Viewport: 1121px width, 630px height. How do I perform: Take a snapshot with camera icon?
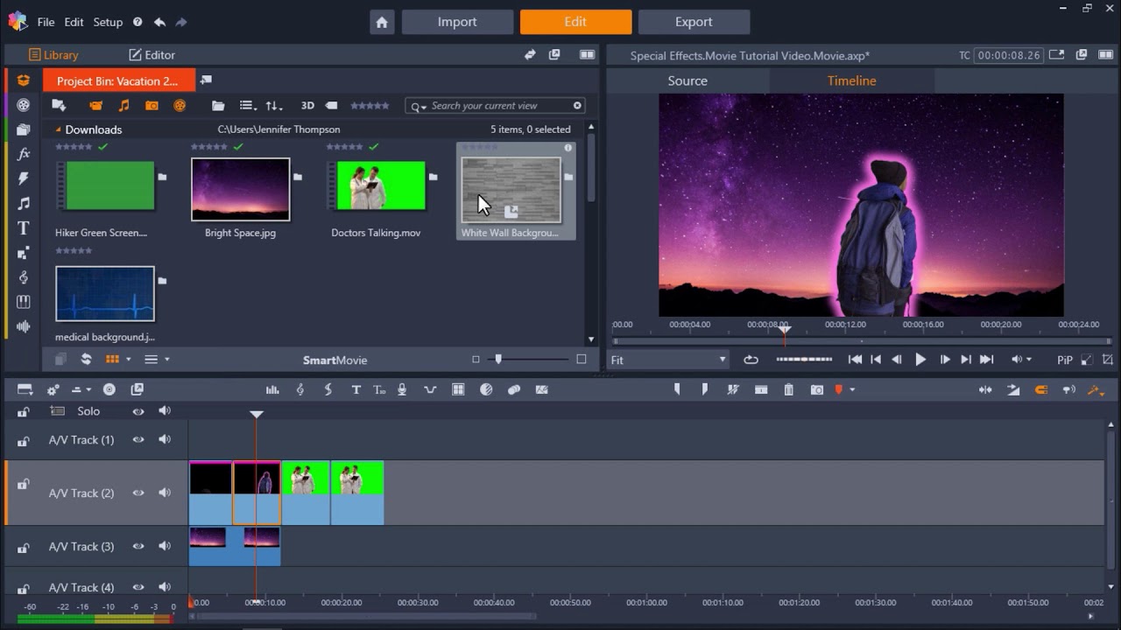(x=817, y=389)
